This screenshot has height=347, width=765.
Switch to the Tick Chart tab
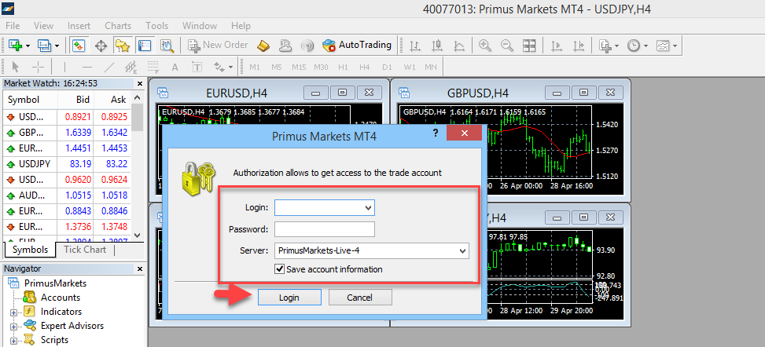[x=84, y=250]
